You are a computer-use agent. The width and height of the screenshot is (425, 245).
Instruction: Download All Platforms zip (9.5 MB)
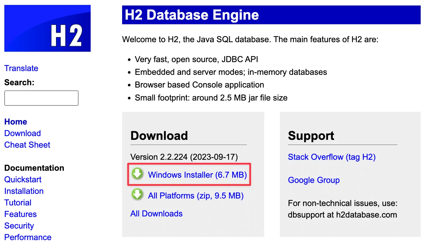click(x=196, y=196)
